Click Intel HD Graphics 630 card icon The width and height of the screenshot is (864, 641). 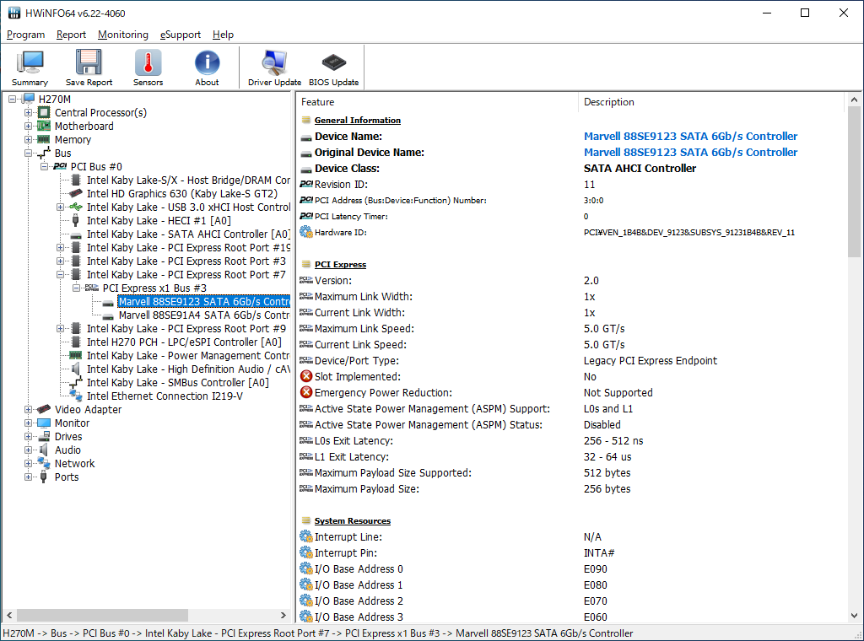click(x=75, y=193)
